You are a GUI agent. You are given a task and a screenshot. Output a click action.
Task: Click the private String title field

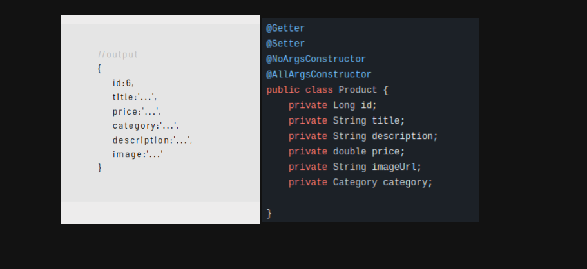click(x=347, y=121)
